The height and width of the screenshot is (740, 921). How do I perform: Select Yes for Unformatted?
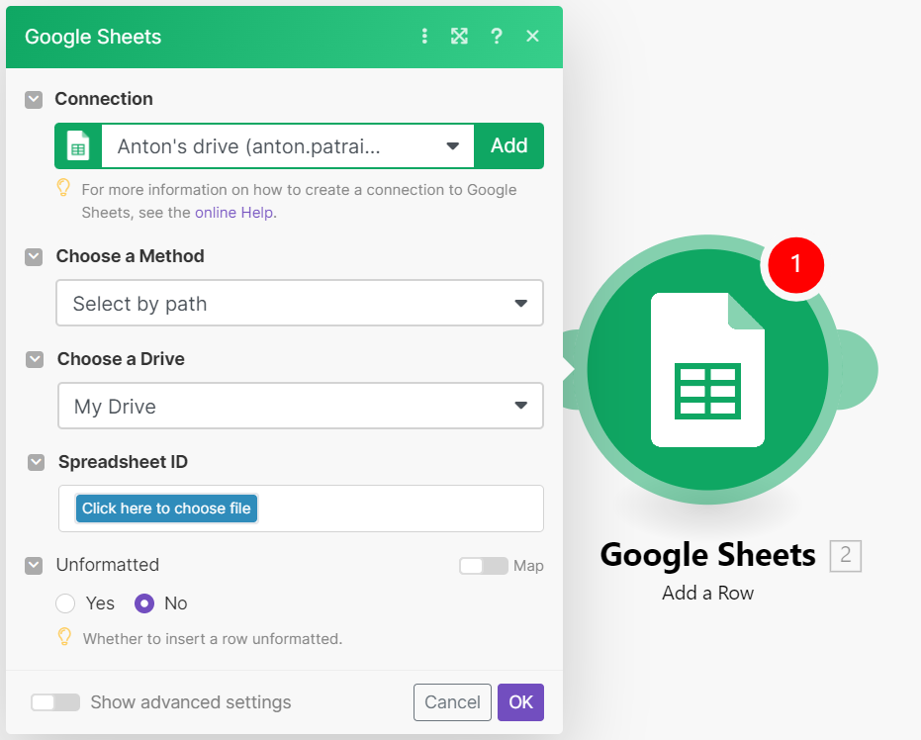point(65,603)
